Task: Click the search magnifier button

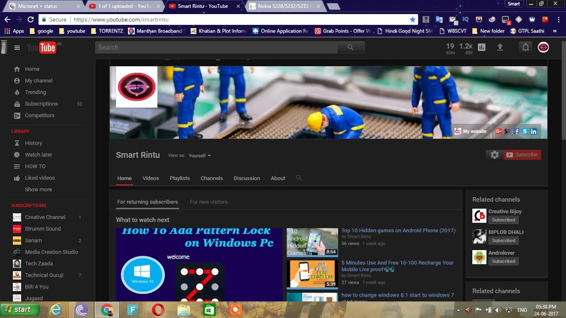Action: point(351,47)
